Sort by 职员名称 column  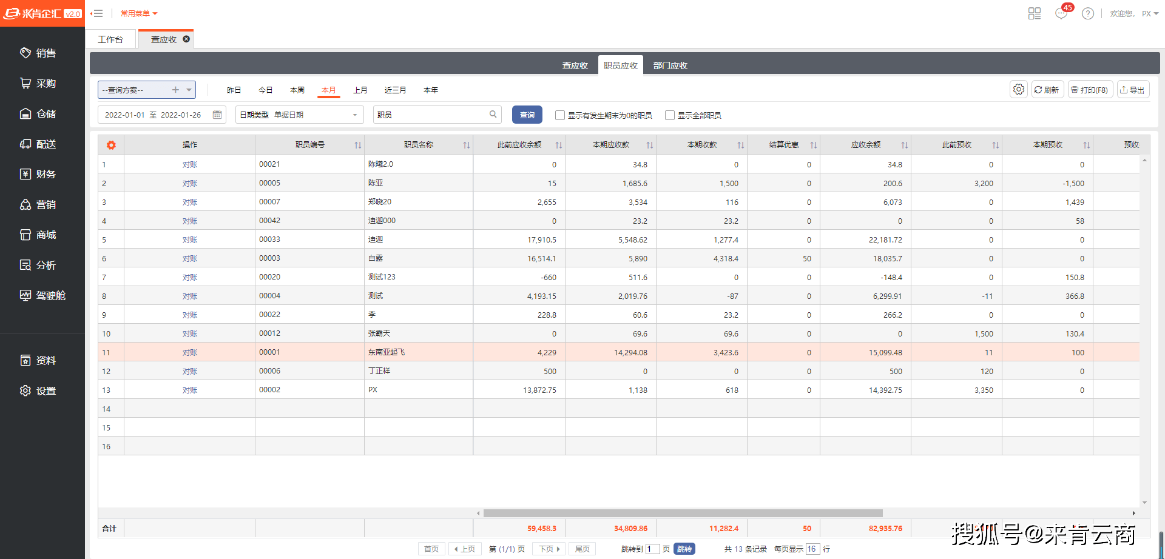(x=467, y=145)
